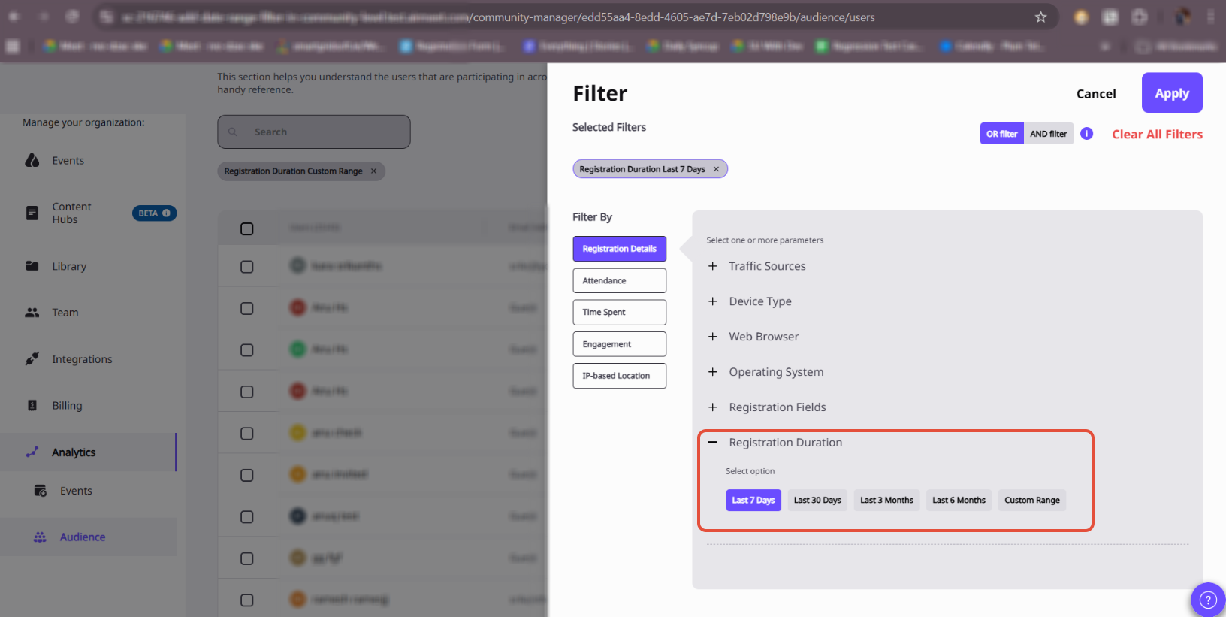This screenshot has height=617, width=1226.
Task: Remove the Last 7 Days filter chip
Action: (716, 169)
